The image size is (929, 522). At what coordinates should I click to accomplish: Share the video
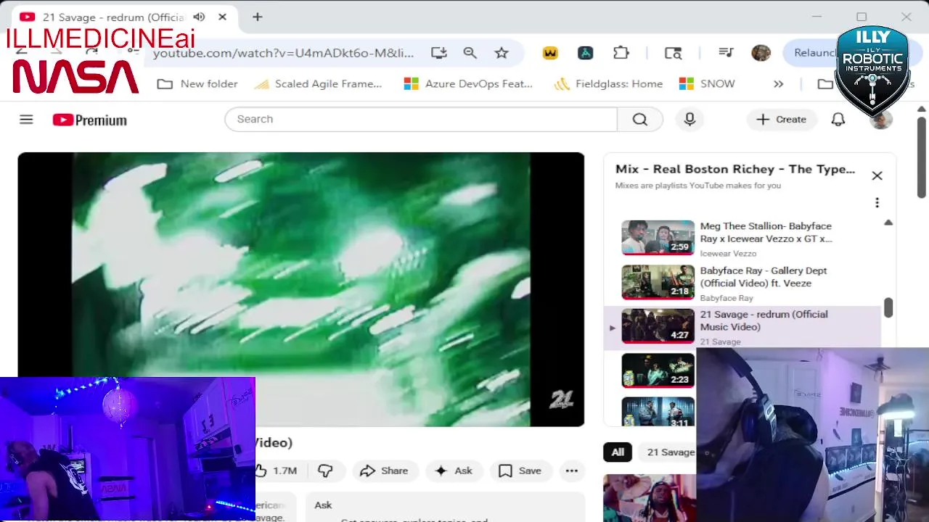[x=384, y=471]
